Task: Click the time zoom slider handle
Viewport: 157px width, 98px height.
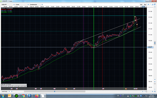Action: (147, 91)
